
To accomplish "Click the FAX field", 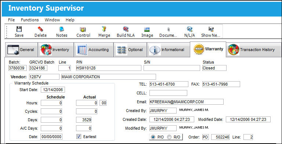I will point(221,84).
